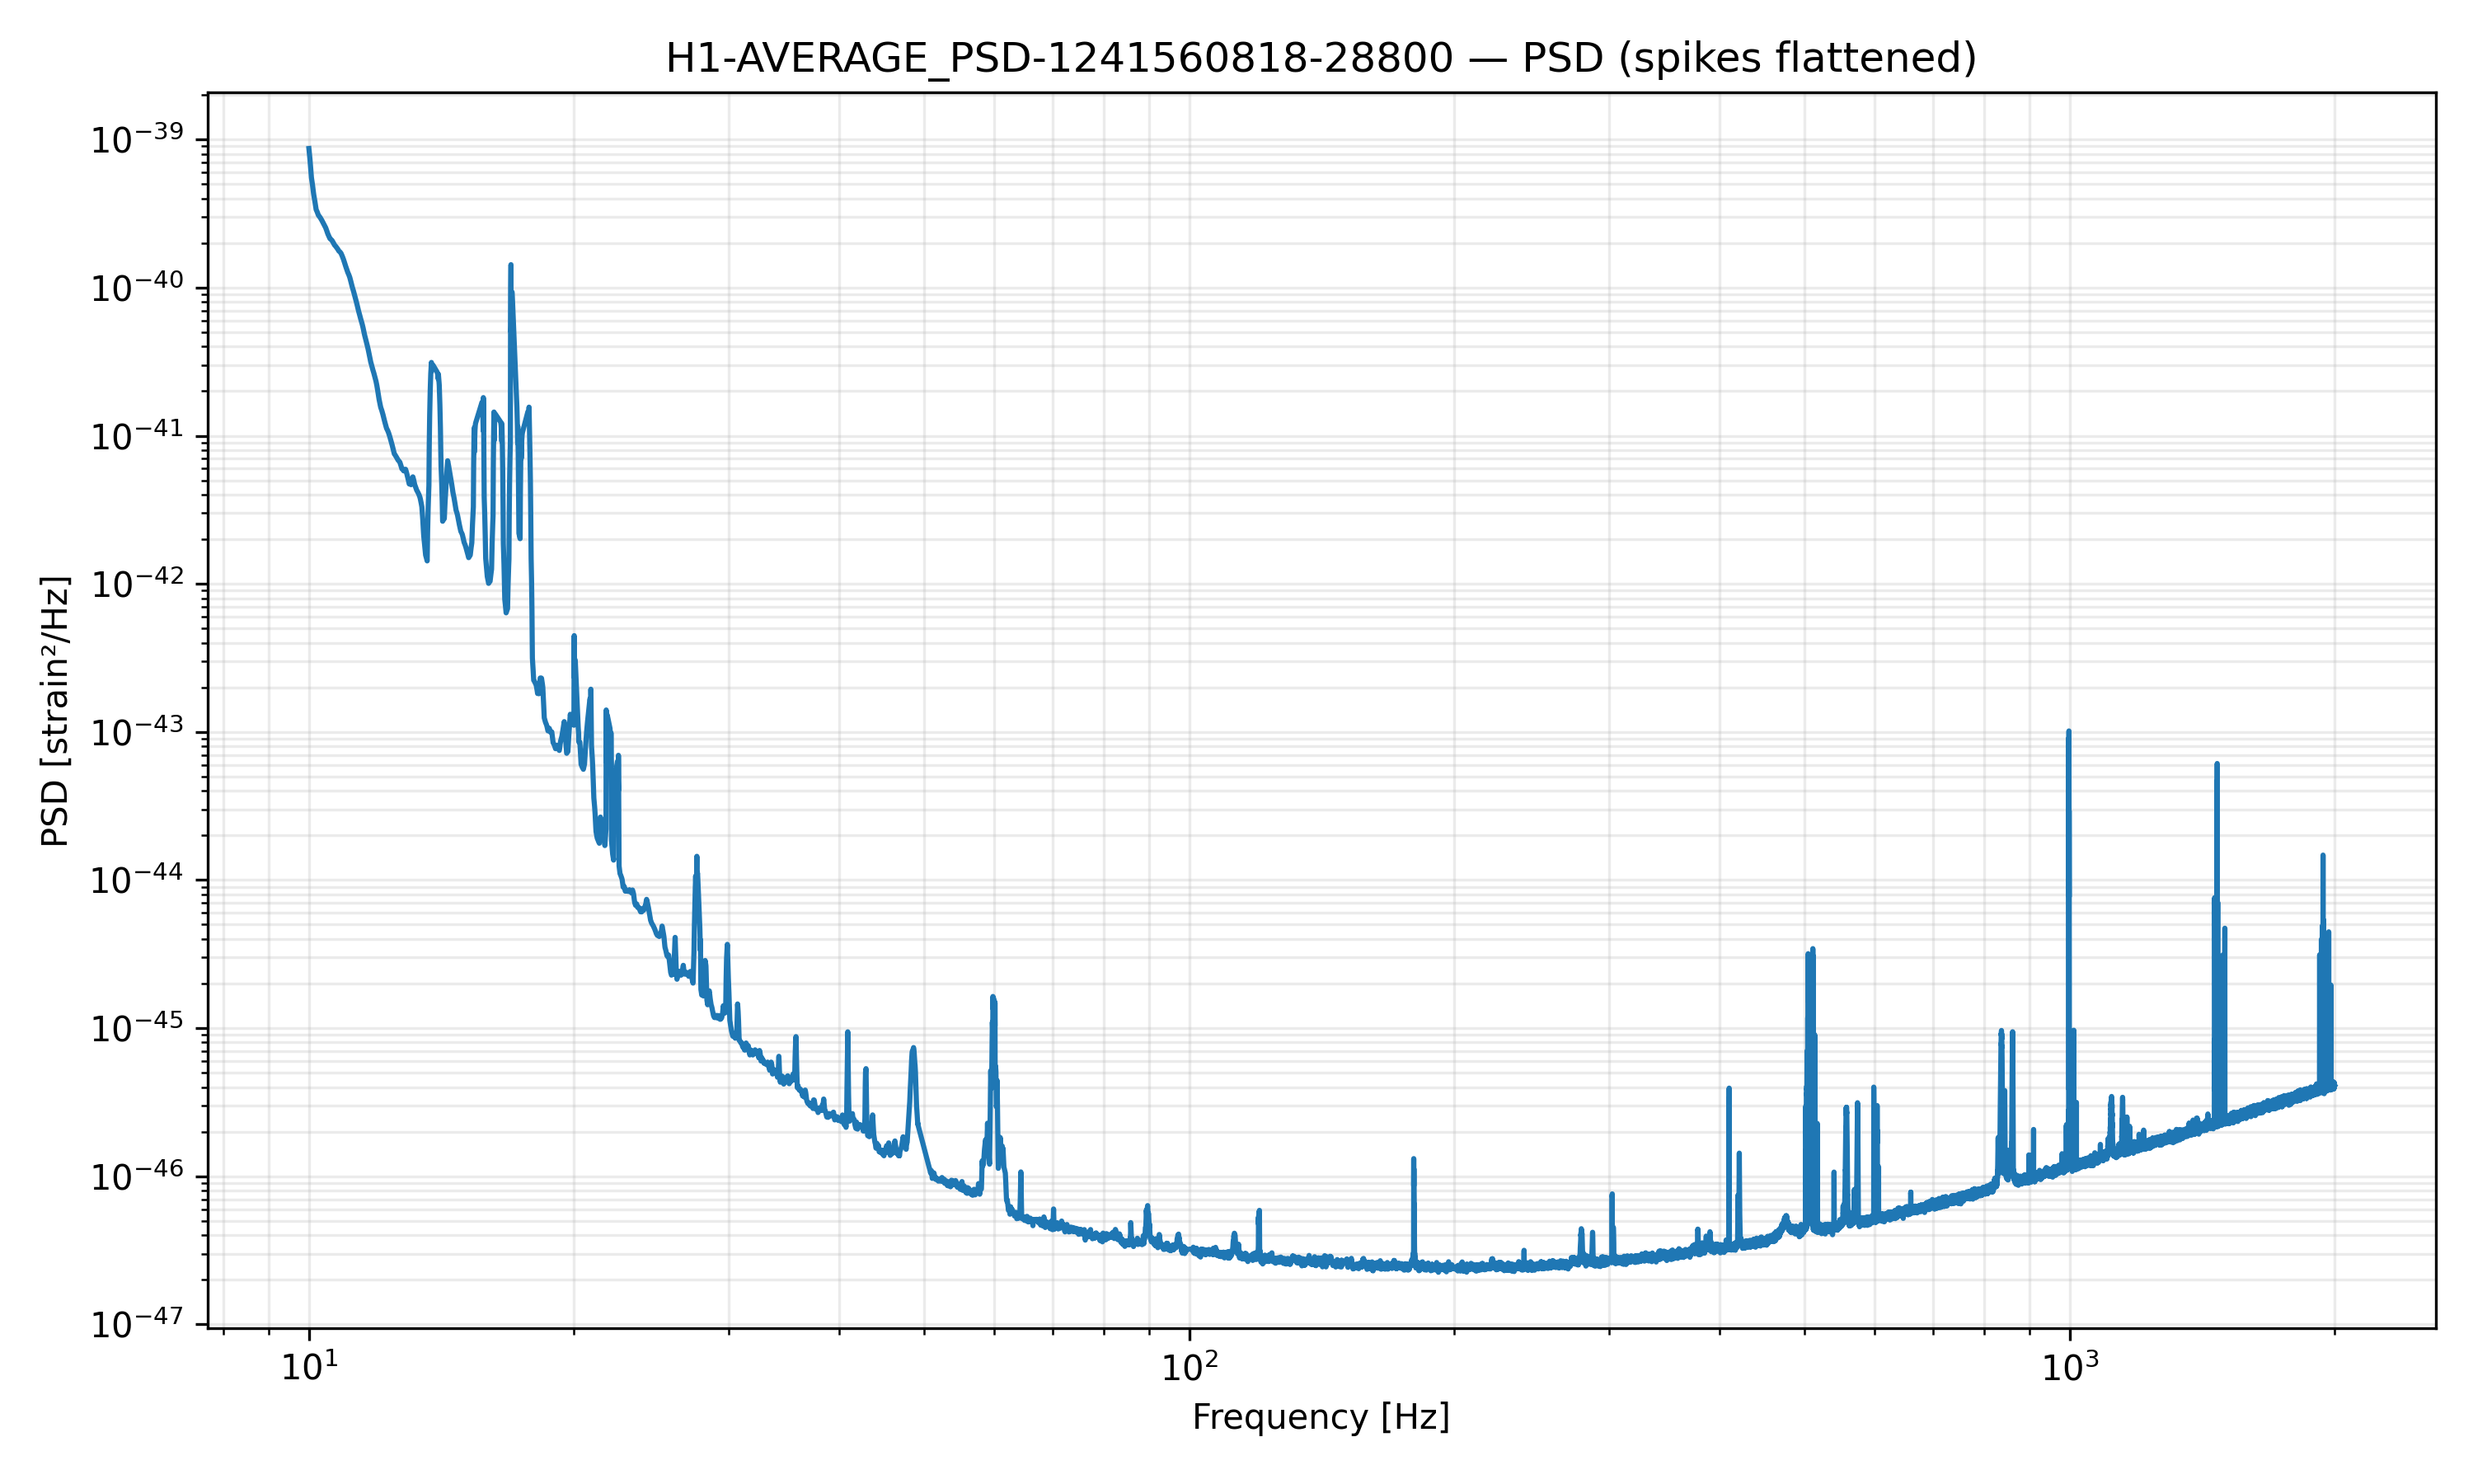Viewport: 2473px width, 1484px height.
Task: Click the 'PSD [strain²/Hz]' y-axis label
Action: click(55, 710)
